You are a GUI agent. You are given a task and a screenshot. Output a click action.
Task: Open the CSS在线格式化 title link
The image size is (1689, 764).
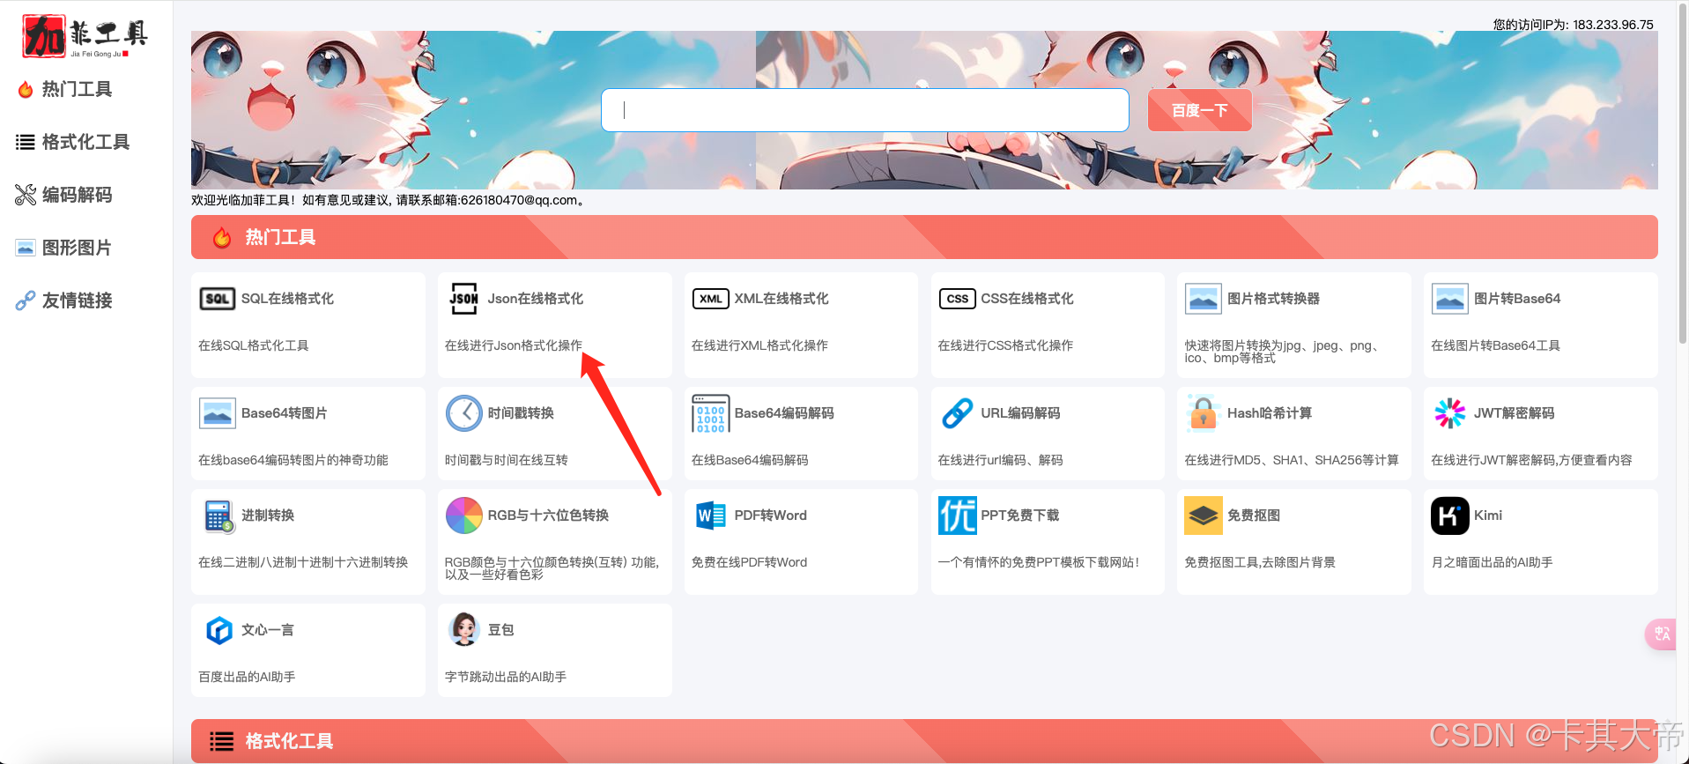[1027, 299]
